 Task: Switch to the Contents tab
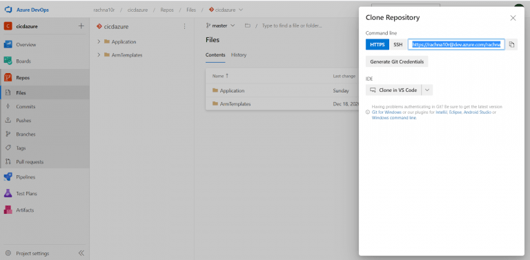pos(215,55)
